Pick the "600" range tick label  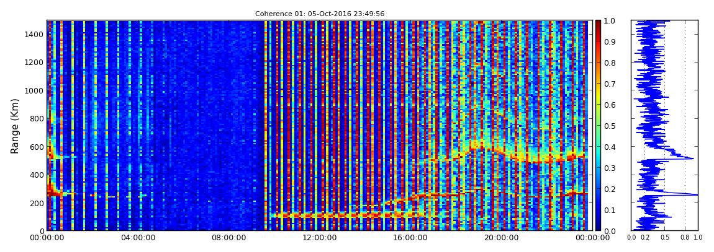[x=37, y=147]
